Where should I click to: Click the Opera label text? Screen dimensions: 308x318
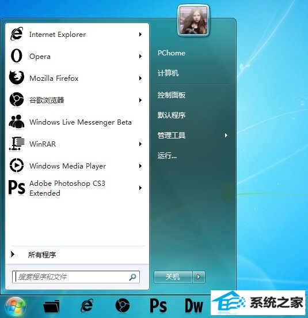coord(40,57)
